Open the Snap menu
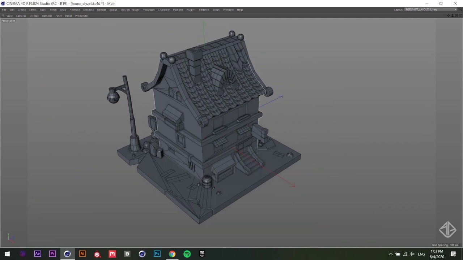The width and height of the screenshot is (463, 260). coord(63,10)
